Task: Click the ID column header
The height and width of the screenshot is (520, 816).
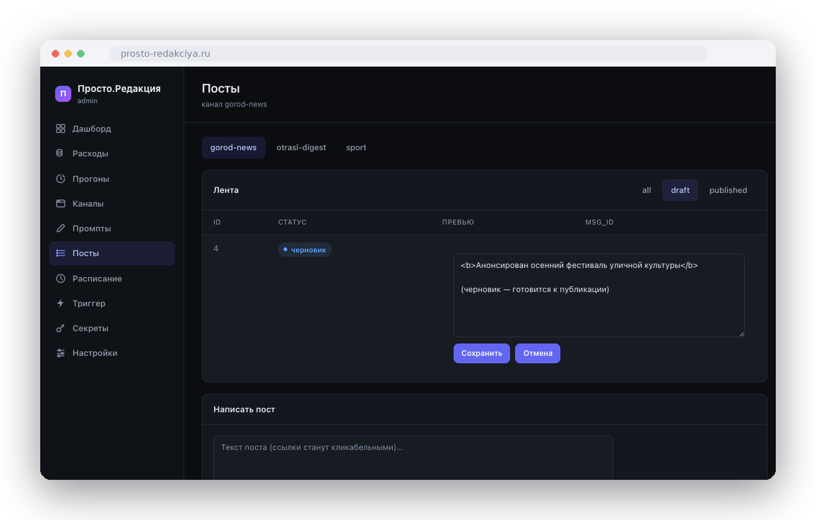Action: [x=217, y=222]
